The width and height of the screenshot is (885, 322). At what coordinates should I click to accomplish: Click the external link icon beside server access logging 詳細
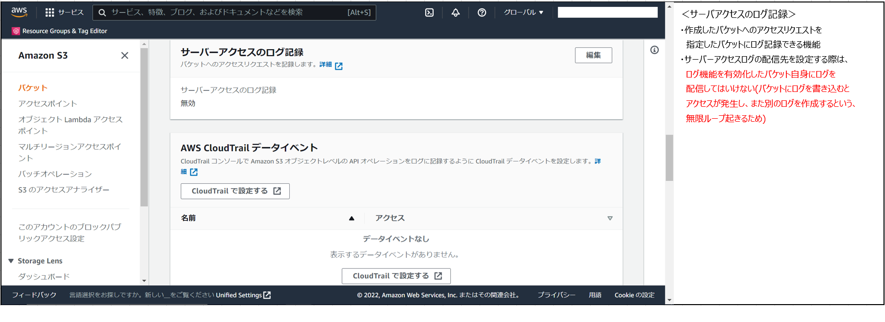pyautogui.click(x=339, y=66)
